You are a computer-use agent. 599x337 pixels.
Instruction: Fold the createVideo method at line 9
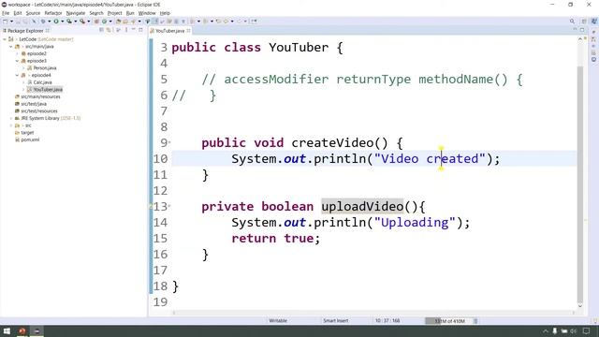pyautogui.click(x=169, y=142)
